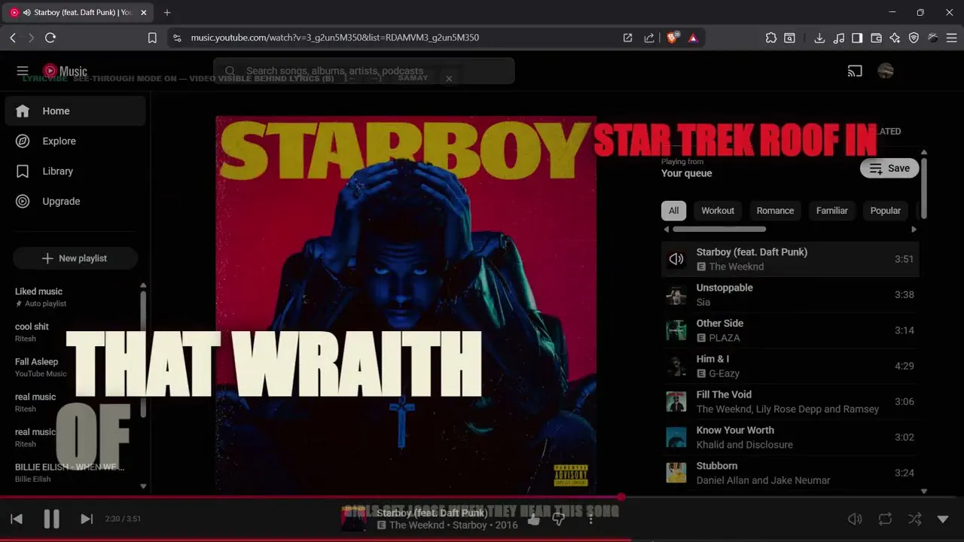Screen dimensions: 964x542
Task: Select the Romance filter chip
Action: pyautogui.click(x=775, y=211)
